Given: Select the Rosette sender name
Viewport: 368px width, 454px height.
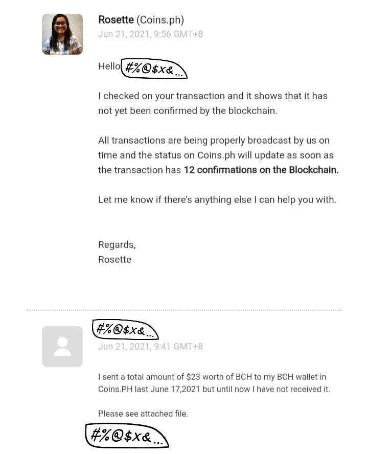Looking at the screenshot, I should 116,20.
